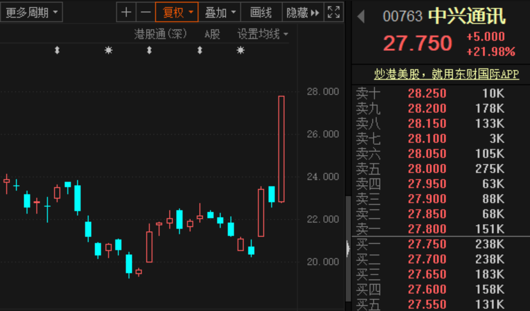The height and width of the screenshot is (311, 530).
Task: Select 卖八 ask price 28.150
Action: pos(427,123)
